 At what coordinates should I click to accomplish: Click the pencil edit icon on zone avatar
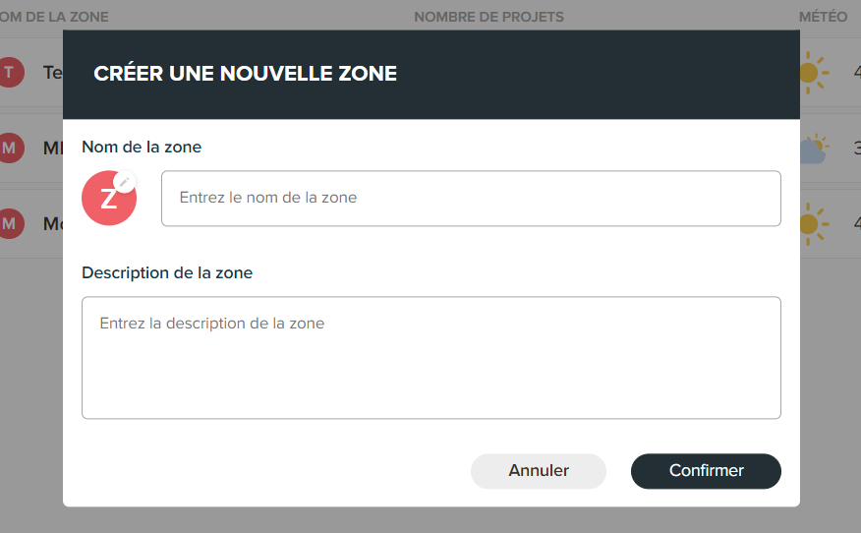(x=124, y=182)
